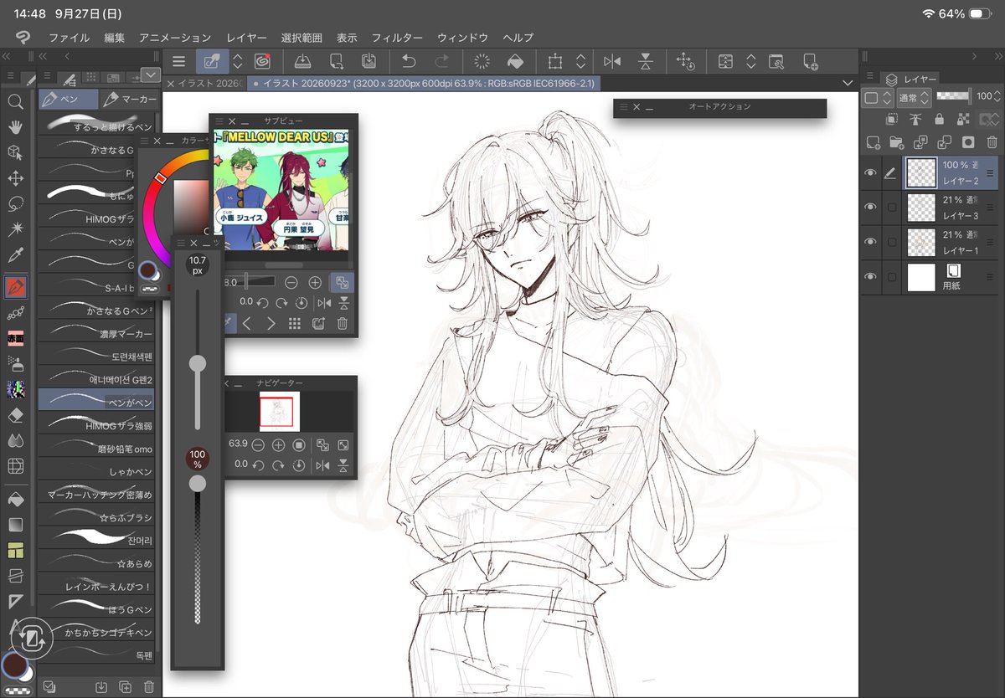Hide the レイヤー 2 layer
The width and height of the screenshot is (1005, 698).
871,173
